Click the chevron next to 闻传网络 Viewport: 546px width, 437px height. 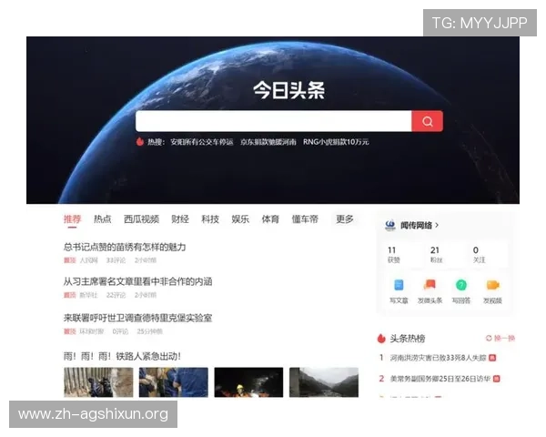[x=437, y=226]
